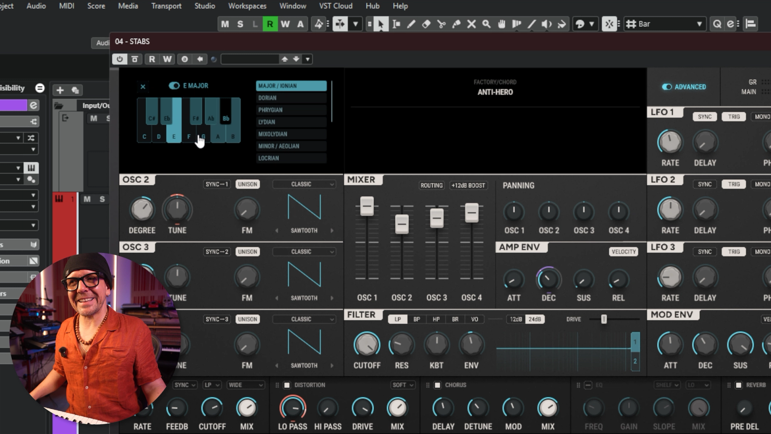Click the plugin bypass power icon

point(120,59)
